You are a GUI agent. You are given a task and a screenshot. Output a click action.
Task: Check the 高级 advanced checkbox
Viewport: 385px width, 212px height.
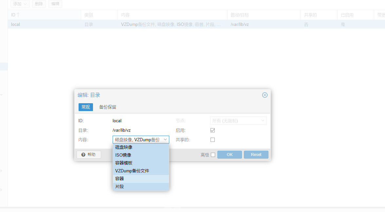(x=213, y=155)
